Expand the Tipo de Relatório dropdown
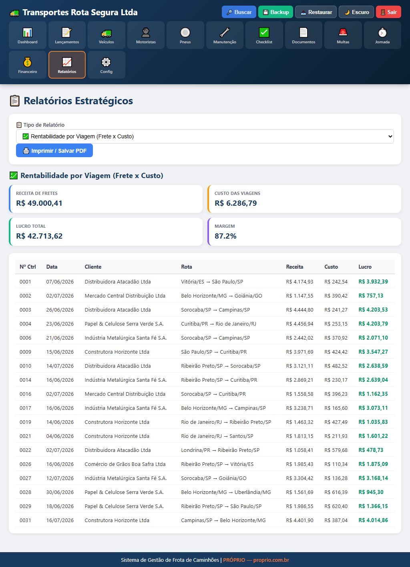The image size is (410, 567). tap(205, 136)
